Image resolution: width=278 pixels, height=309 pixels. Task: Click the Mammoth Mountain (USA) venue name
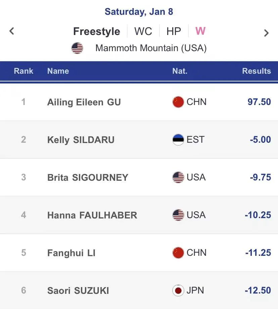pyautogui.click(x=151, y=48)
